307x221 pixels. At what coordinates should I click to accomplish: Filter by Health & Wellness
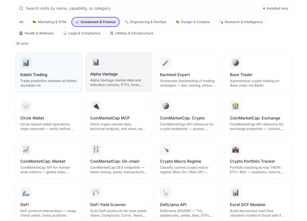point(36,33)
